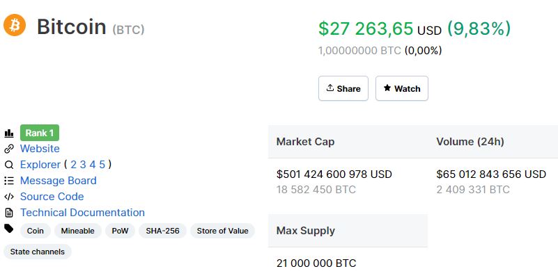Click the document icon beside Technical Documentation

(x=9, y=213)
